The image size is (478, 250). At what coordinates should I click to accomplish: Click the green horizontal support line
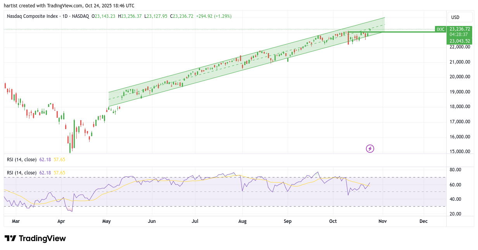tap(407, 32)
